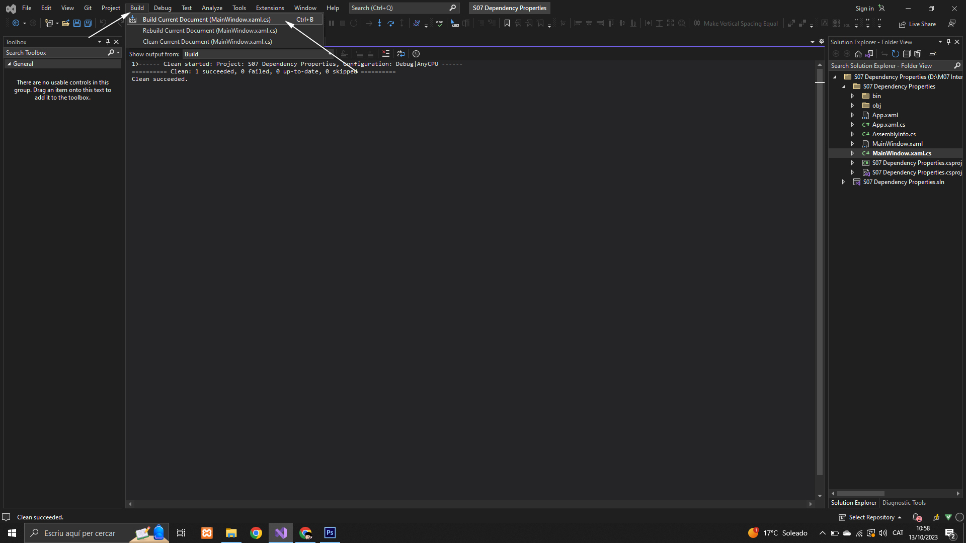Viewport: 966px width, 543px height.
Task: Collapse the General toolbox group
Action: click(x=9, y=64)
